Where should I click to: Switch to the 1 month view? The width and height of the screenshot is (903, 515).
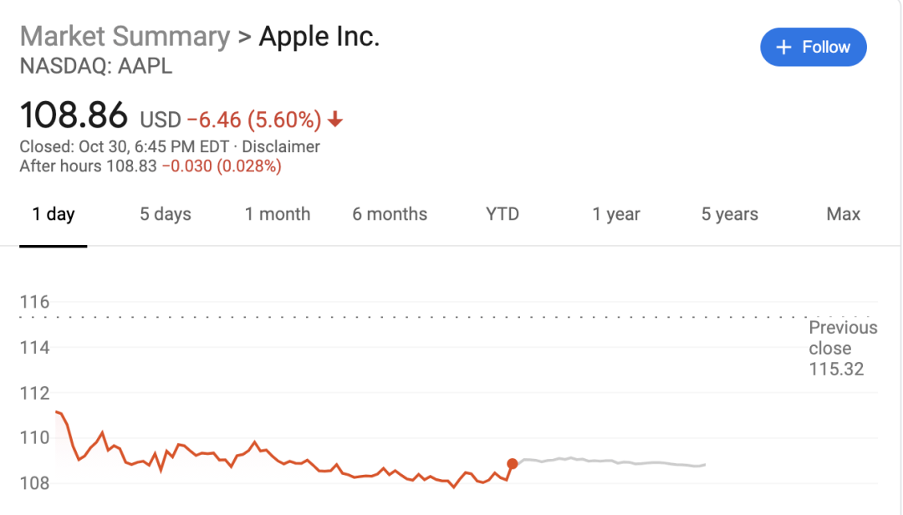[x=278, y=214]
